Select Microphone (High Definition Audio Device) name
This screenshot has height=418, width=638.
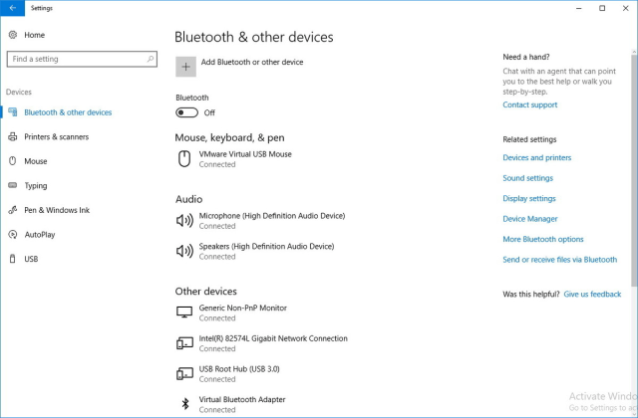272,216
